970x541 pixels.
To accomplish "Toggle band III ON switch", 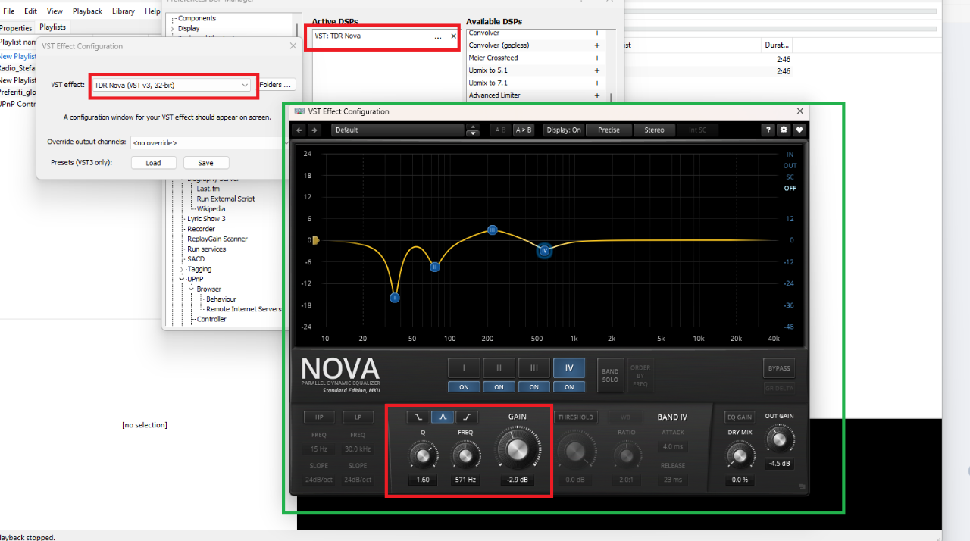I will tap(534, 387).
